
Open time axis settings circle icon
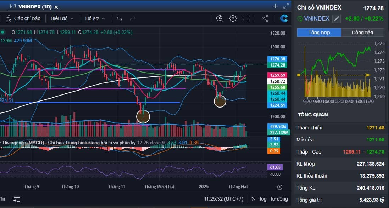[279, 187]
